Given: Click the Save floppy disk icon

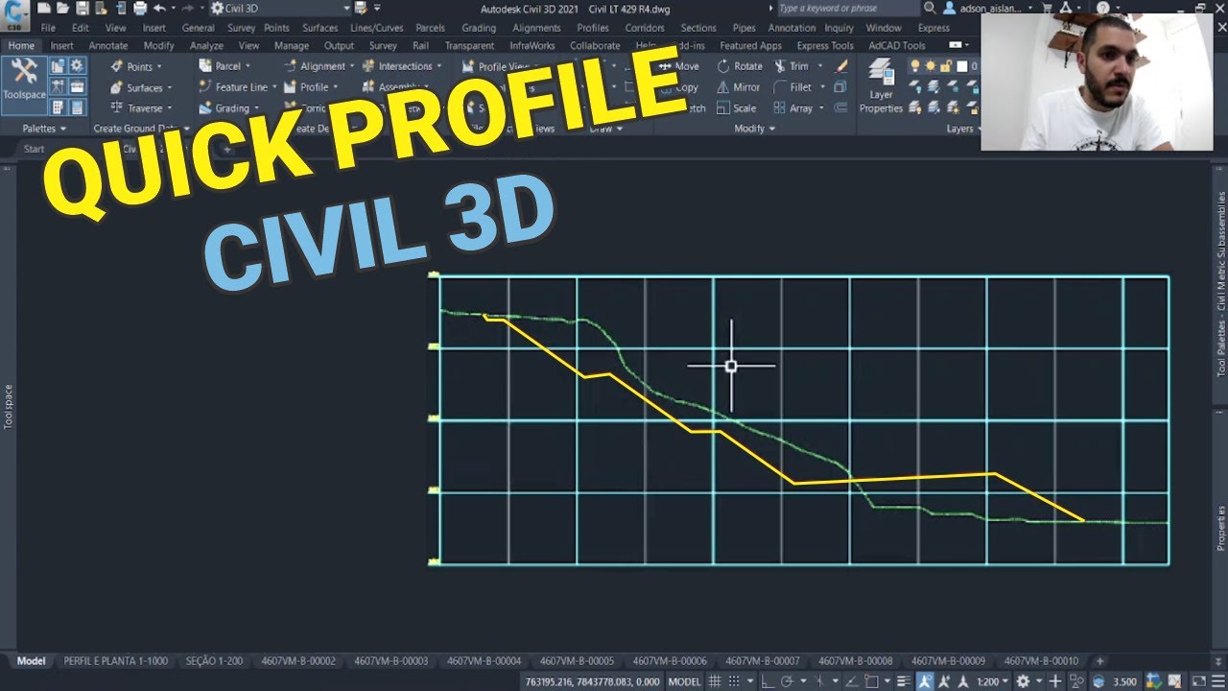Looking at the screenshot, I should point(82,8).
